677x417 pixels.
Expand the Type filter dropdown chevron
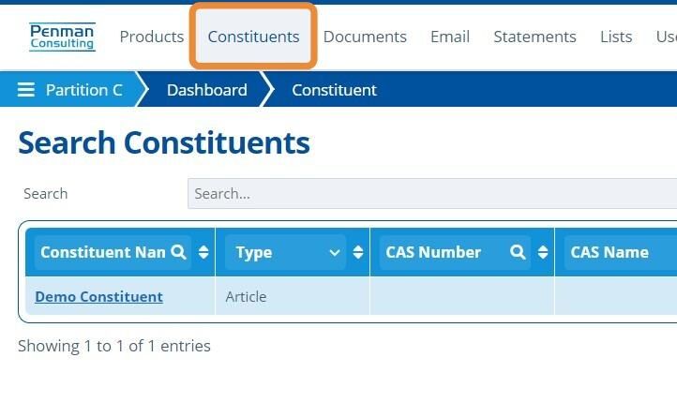[335, 252]
